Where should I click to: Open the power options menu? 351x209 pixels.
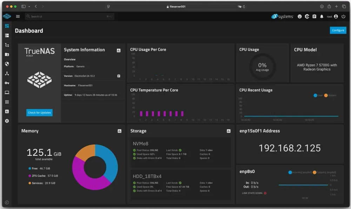pyautogui.click(x=343, y=16)
